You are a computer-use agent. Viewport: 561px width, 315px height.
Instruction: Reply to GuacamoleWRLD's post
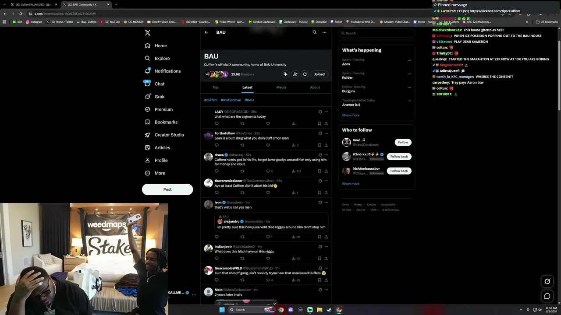pyautogui.click(x=217, y=280)
